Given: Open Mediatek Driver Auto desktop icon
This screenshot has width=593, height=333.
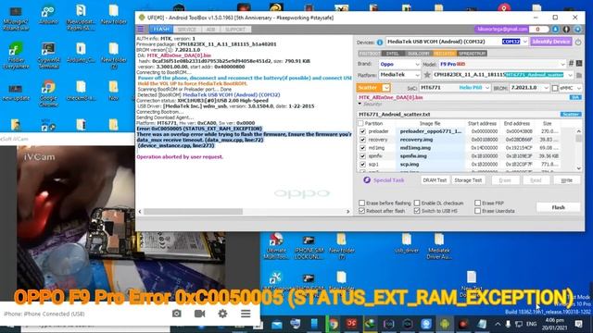Looking at the screenshot, I should pos(438,246).
